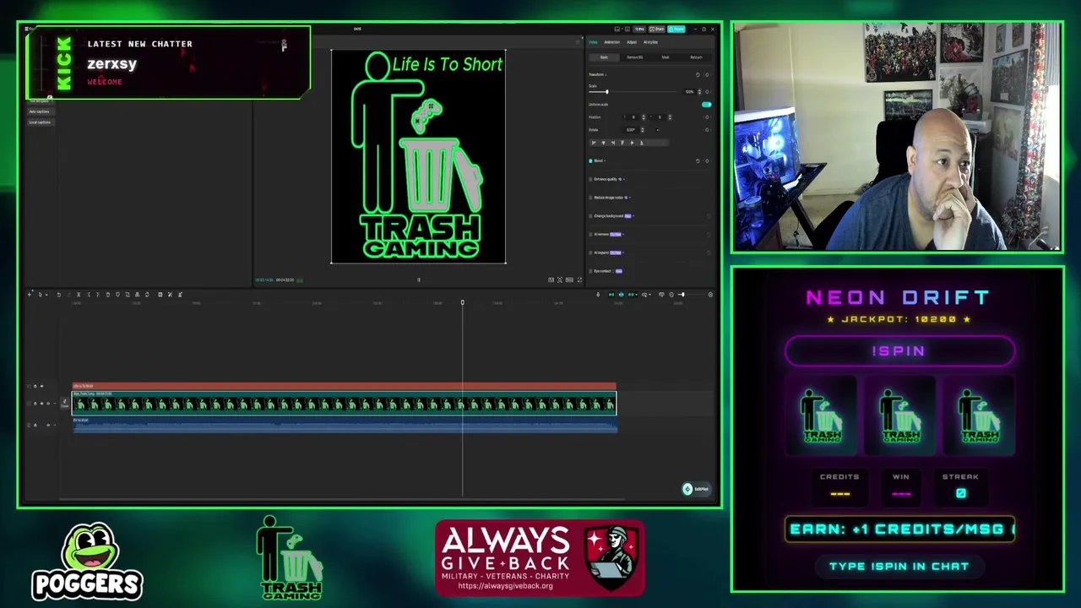This screenshot has width=1081, height=608.
Task: Expand the AI remove arrow
Action: (623, 234)
